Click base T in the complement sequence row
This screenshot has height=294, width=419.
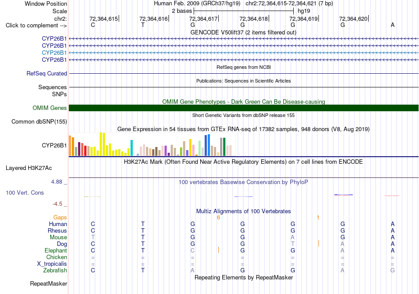click(143, 25)
